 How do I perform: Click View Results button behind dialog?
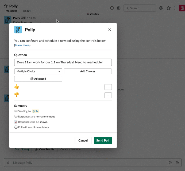[44, 149]
